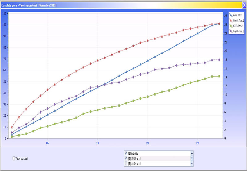The width and height of the screenshot is (247, 171).
Task: Click the target list scrollbar thumb
Action: 192,158
